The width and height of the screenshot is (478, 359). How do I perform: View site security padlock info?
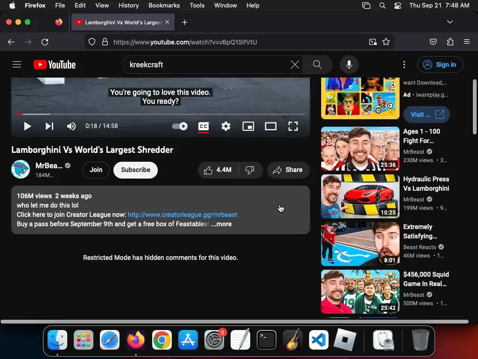point(105,42)
